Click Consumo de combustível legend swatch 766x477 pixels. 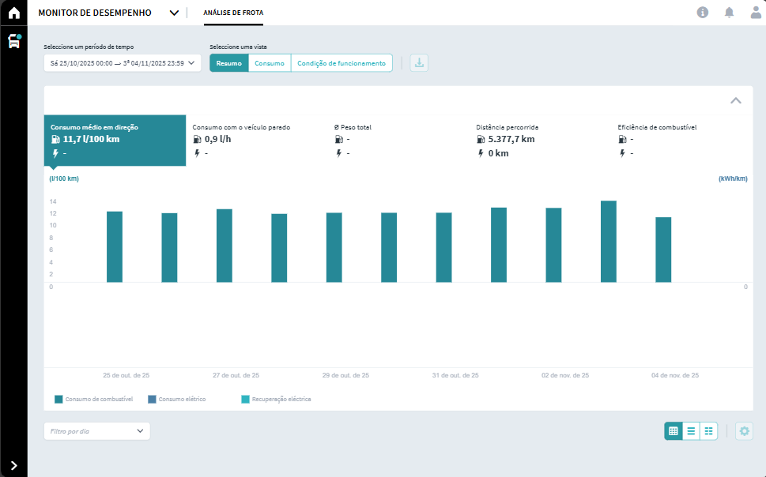pyautogui.click(x=58, y=400)
